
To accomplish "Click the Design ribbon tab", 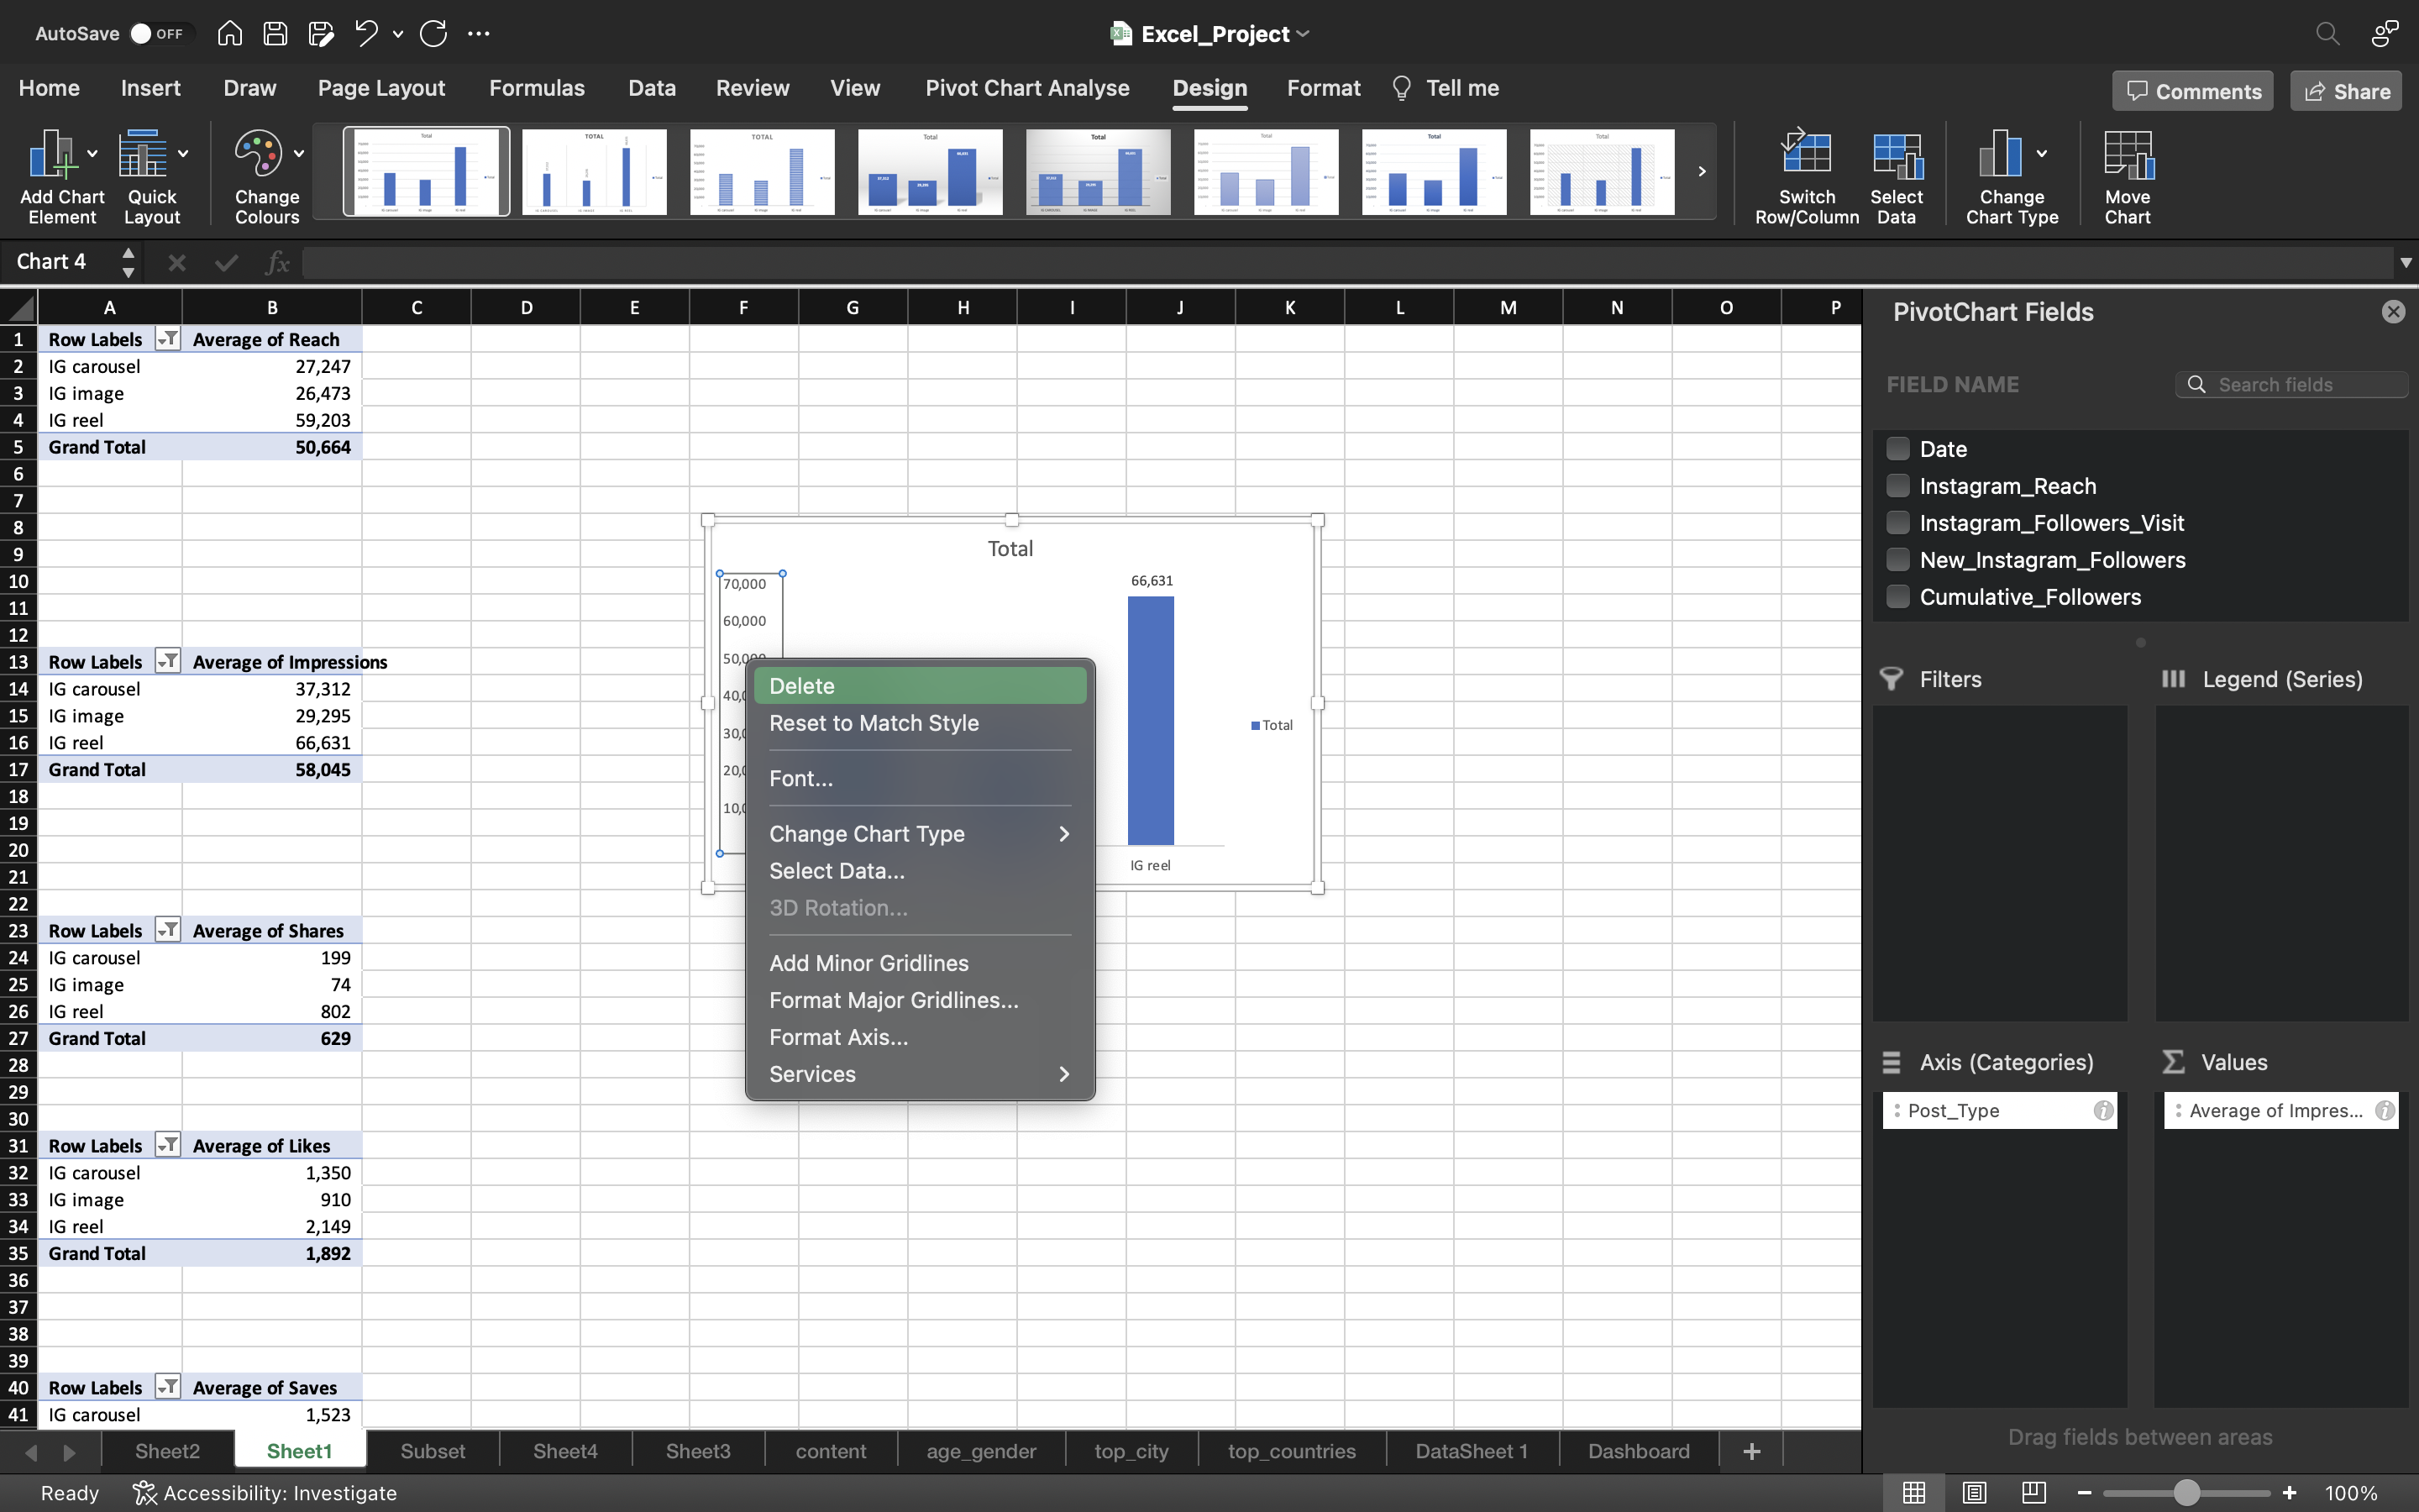I will point(1207,87).
